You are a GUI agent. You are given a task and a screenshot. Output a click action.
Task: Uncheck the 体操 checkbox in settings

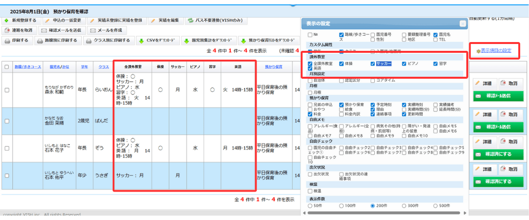point(341,64)
